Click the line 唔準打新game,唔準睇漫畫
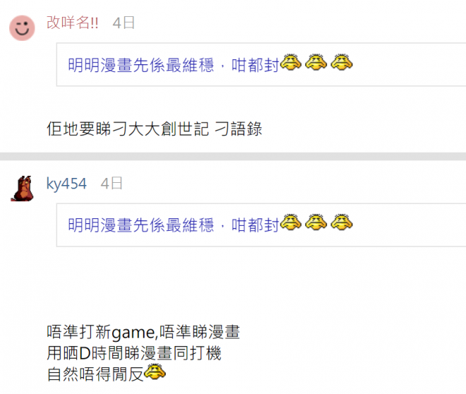The image size is (466, 394). 143,332
